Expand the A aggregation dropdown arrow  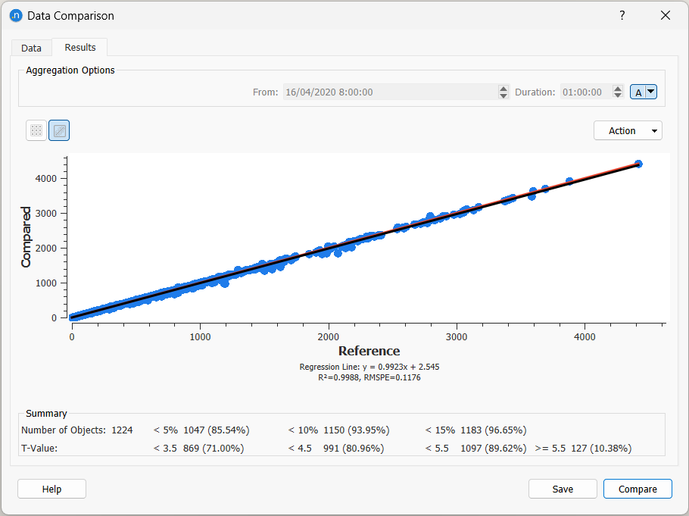click(650, 91)
